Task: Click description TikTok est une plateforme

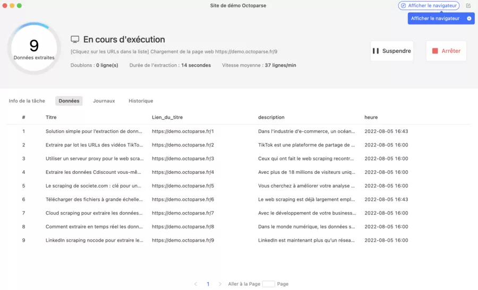Action: pyautogui.click(x=306, y=145)
